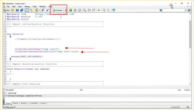This screenshot has height=110, width=194.
Task: Click the vertical scrollbar thumb of the editor
Action: click(190, 34)
